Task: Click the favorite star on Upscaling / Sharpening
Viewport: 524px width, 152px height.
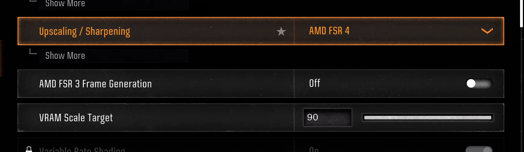Action: point(281,31)
